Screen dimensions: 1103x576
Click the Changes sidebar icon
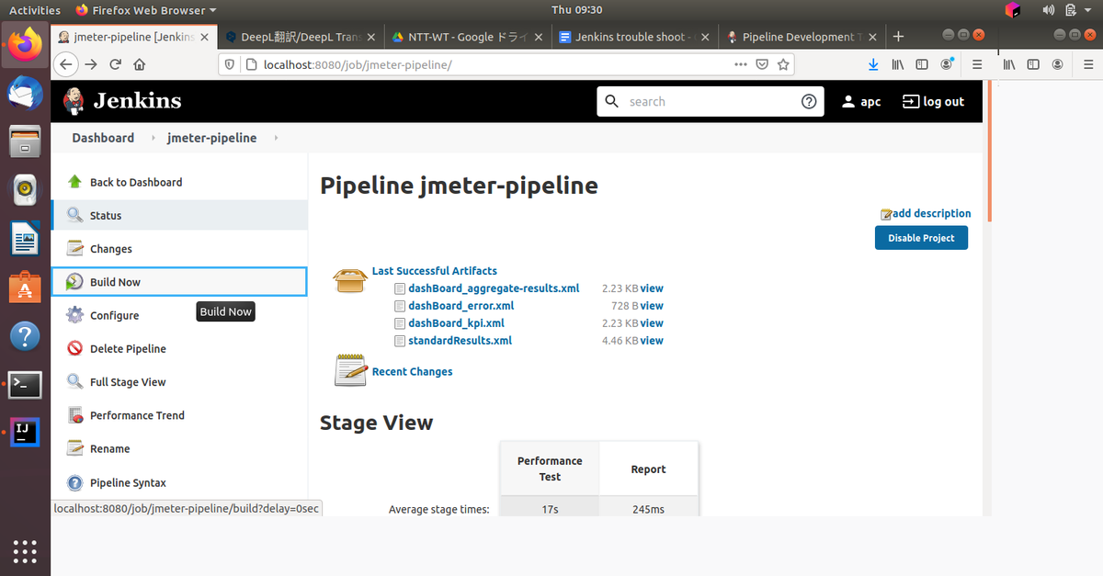(x=74, y=248)
